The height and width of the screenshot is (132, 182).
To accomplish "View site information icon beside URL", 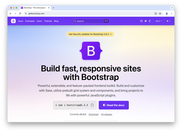I will (26, 13).
